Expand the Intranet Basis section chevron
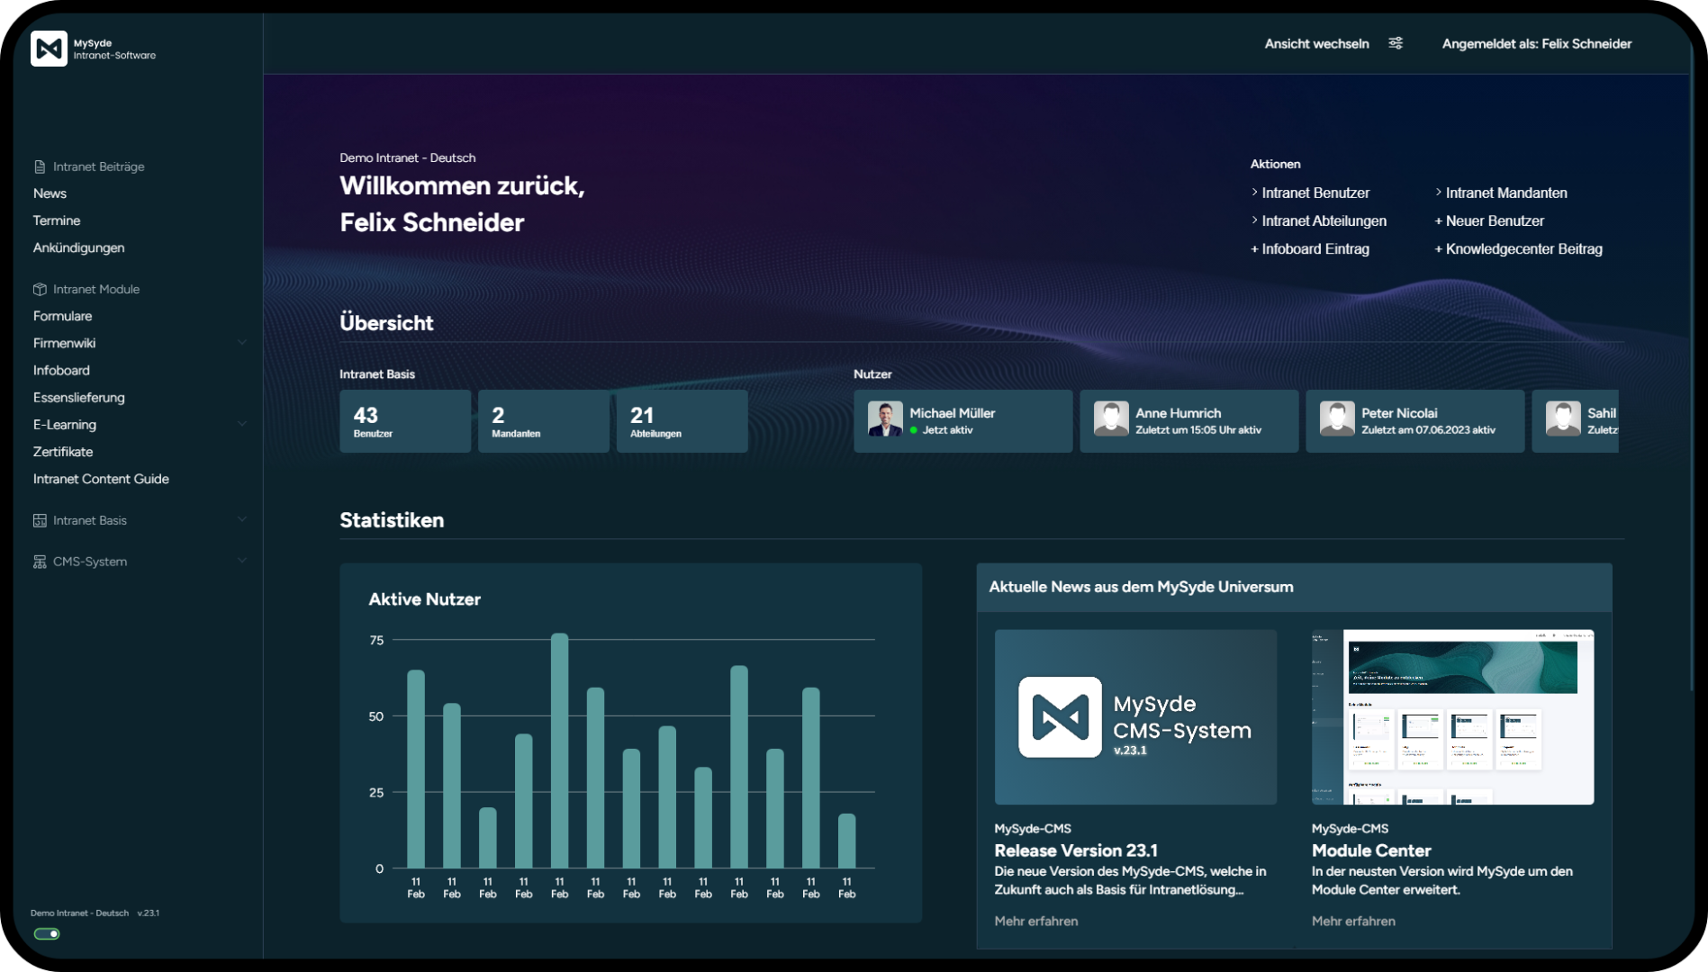 tap(242, 520)
